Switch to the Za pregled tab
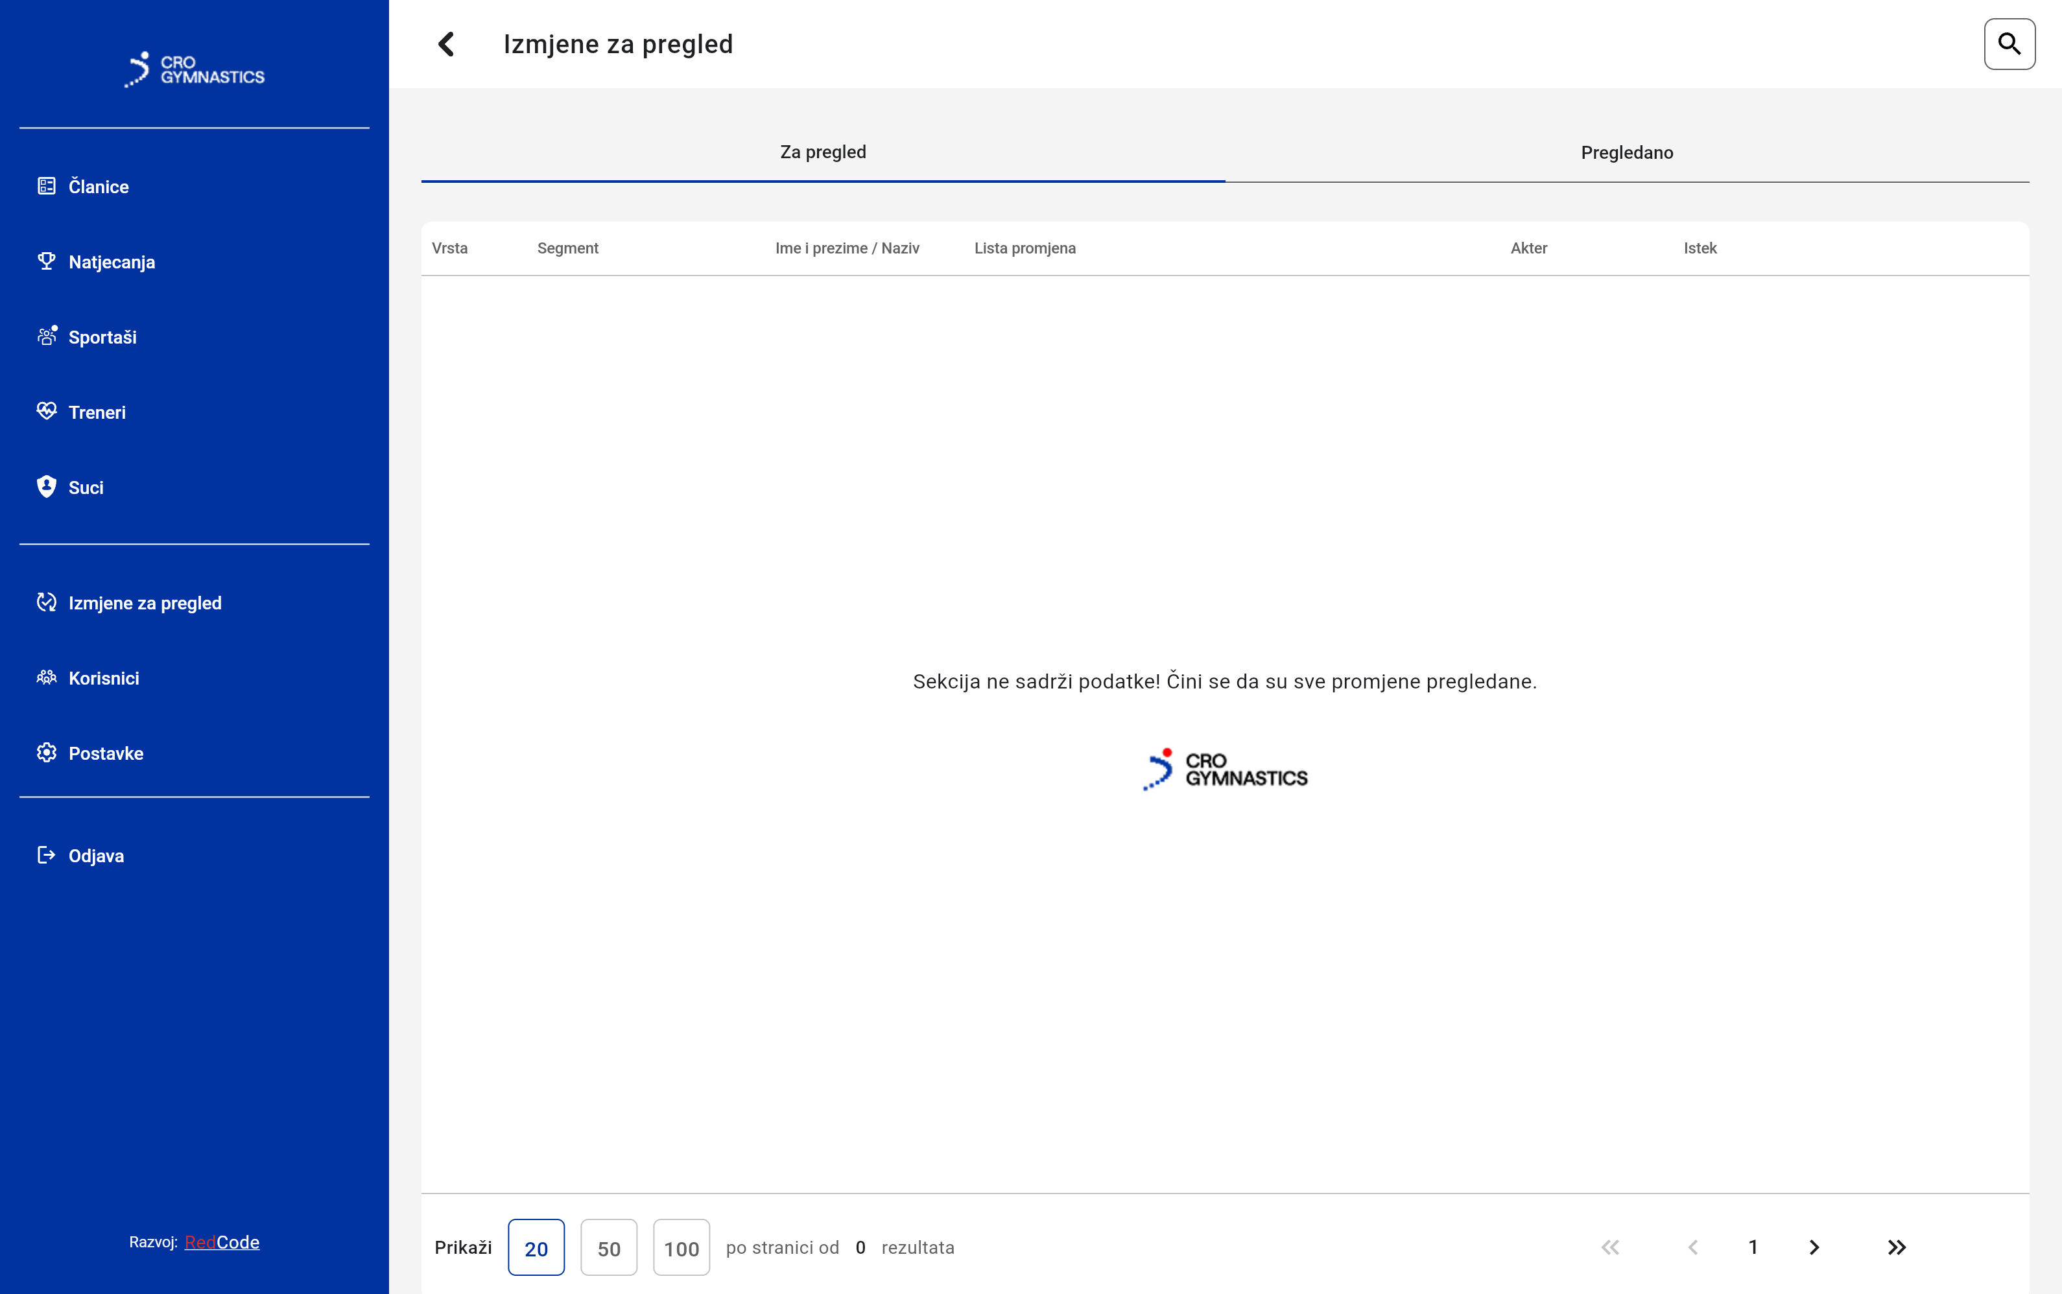Screen dimensions: 2062x1294 (x=823, y=152)
